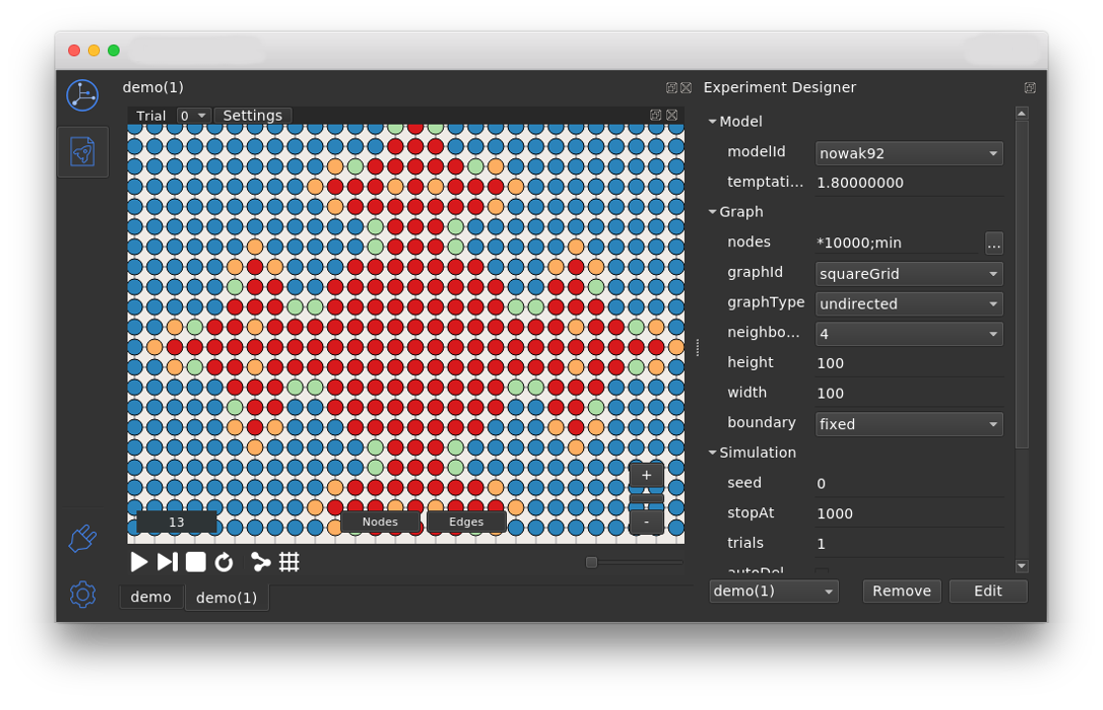Open the plugins plug icon in sidebar
Image resolution: width=1103 pixels, height=710 pixels.
[x=82, y=538]
